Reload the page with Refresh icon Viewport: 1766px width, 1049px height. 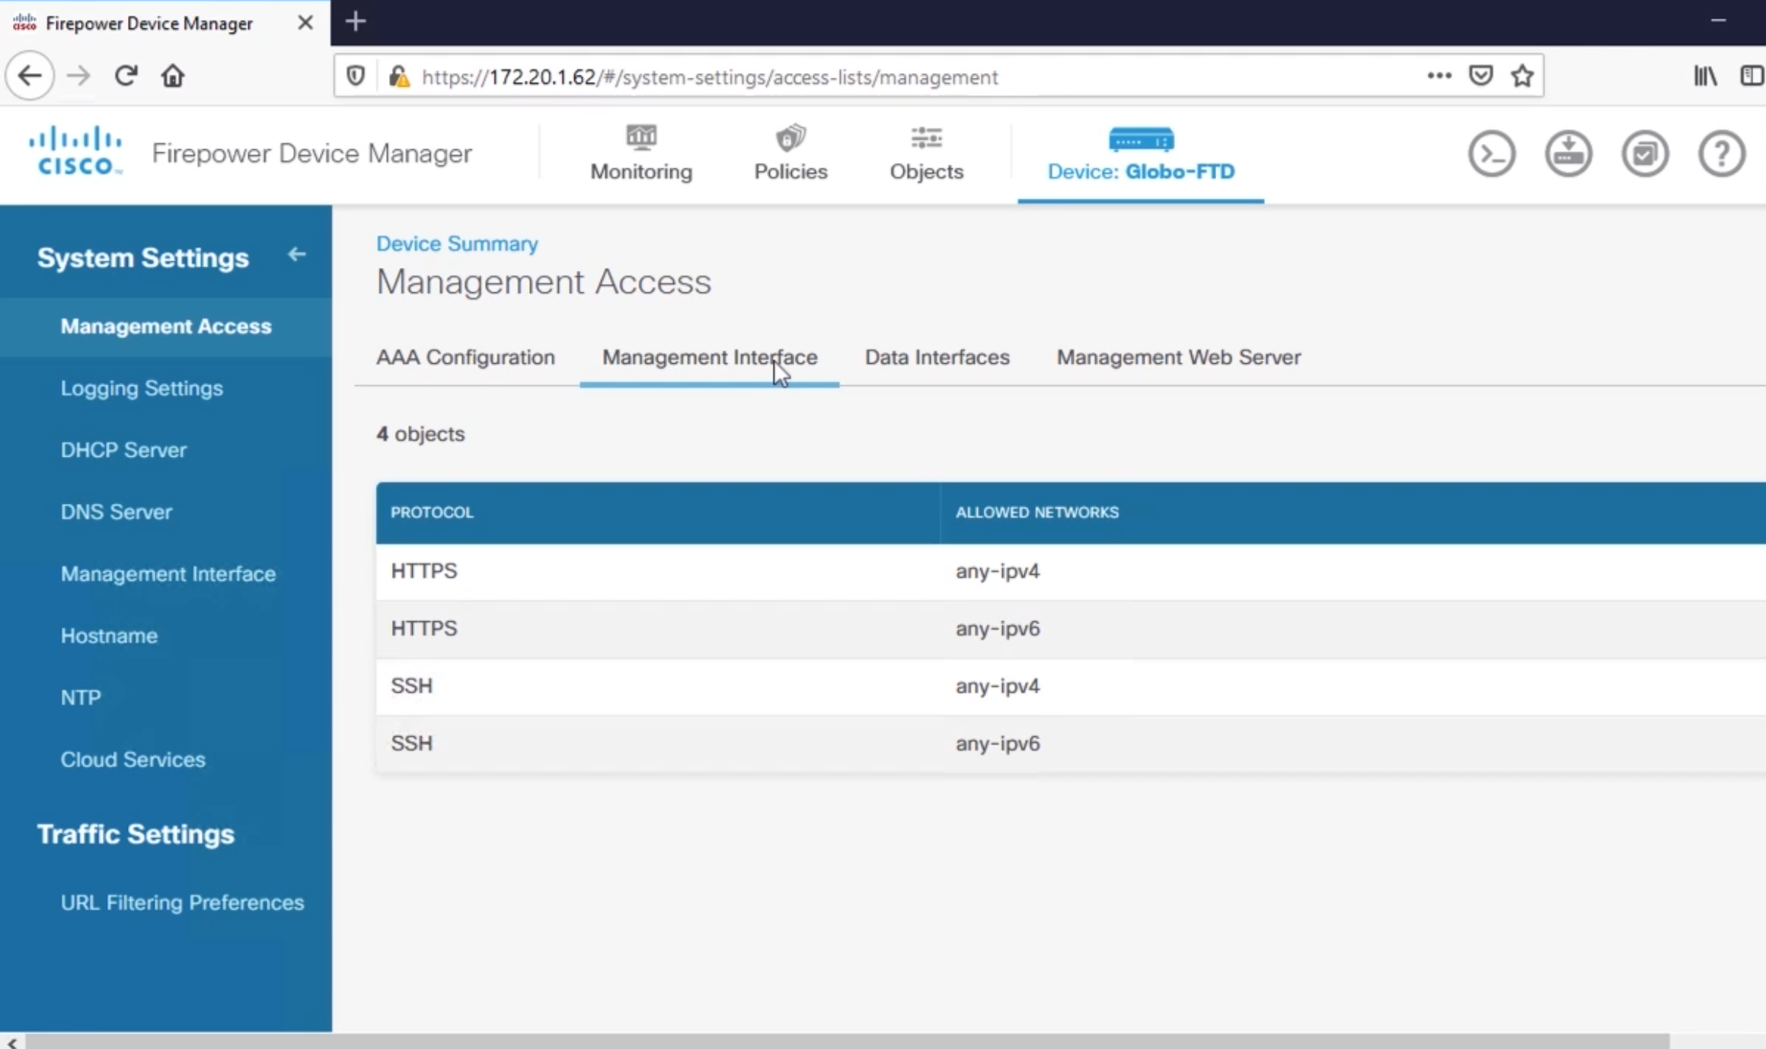(126, 76)
